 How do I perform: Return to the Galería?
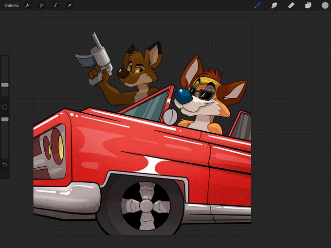tap(11, 5)
